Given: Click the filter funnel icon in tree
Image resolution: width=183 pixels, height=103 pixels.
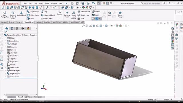Looking at the screenshot, I should click(6, 32).
